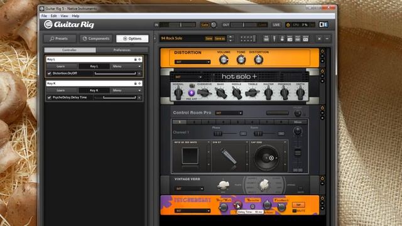Click lock icon on Key K controller
Image resolution: width=402 pixels, height=226 pixels.
[x=136, y=83]
